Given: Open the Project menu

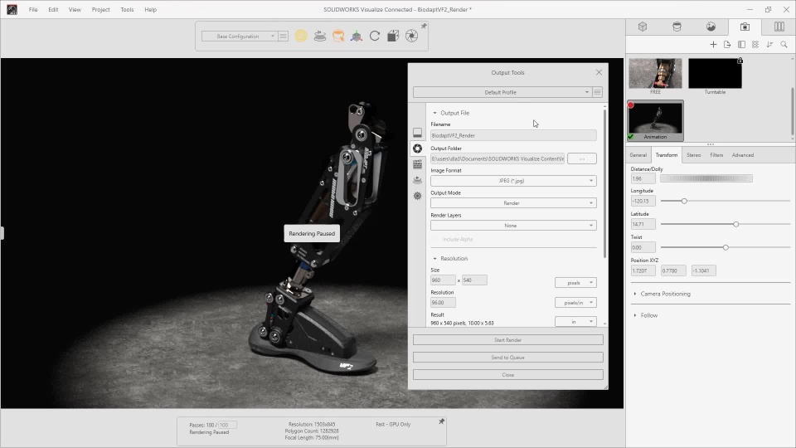Looking at the screenshot, I should [100, 10].
